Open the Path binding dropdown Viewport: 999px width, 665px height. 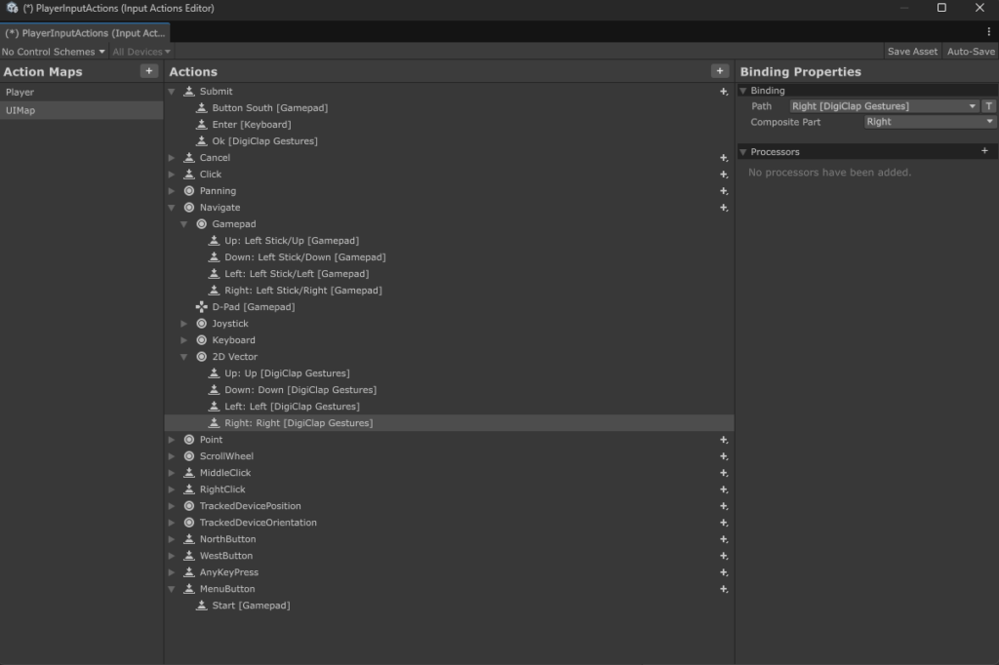[884, 106]
